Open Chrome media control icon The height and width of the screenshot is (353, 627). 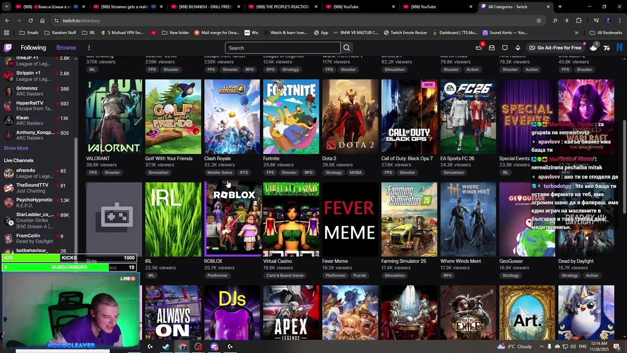pyautogui.click(x=596, y=21)
